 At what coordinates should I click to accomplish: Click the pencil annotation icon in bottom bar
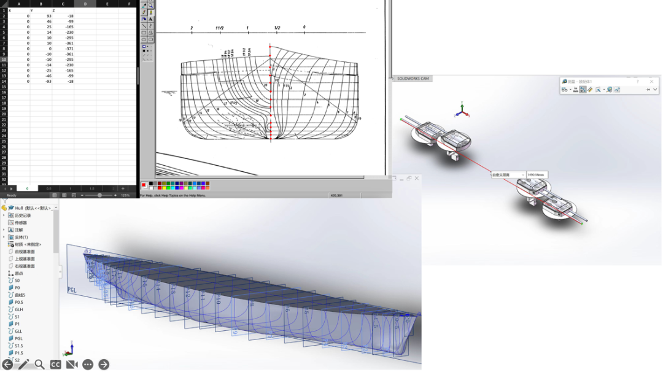point(23,365)
